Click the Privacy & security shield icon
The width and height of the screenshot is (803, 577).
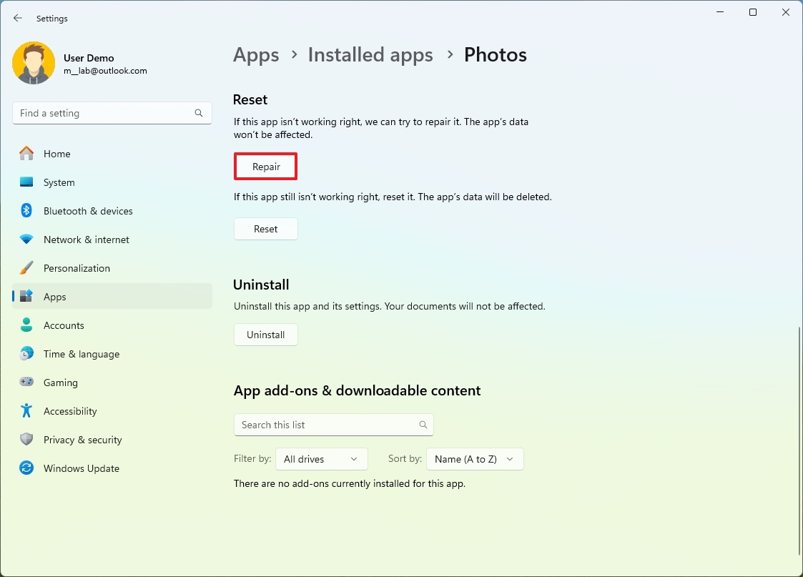tap(26, 439)
